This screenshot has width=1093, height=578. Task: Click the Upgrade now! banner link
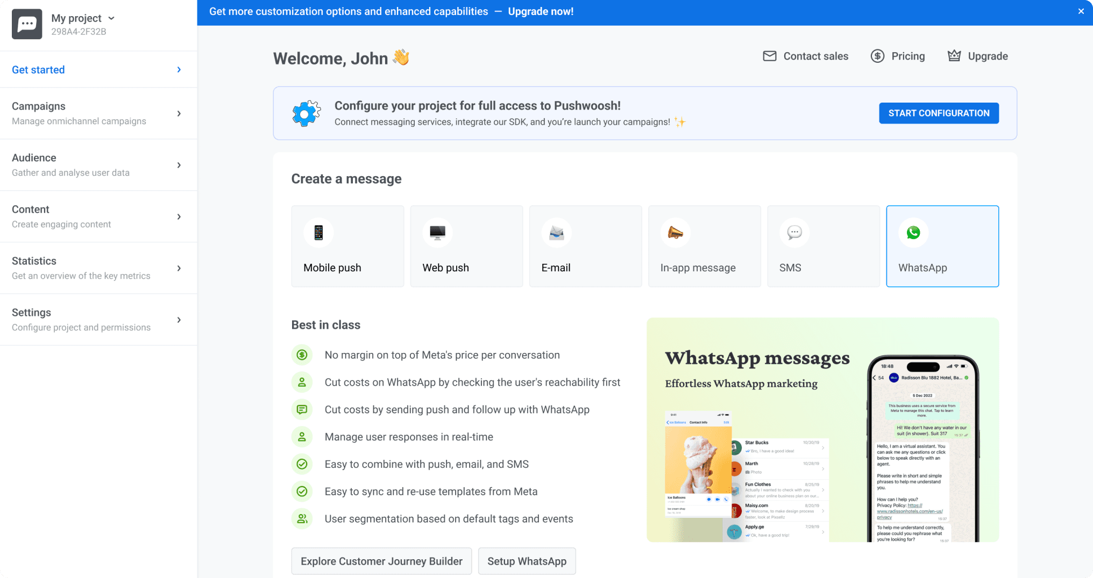click(541, 11)
